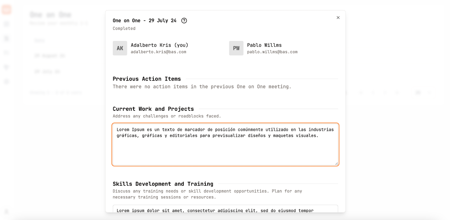Focus the Skills Development and Training text area
This screenshot has width=450, height=220.
[x=225, y=209]
